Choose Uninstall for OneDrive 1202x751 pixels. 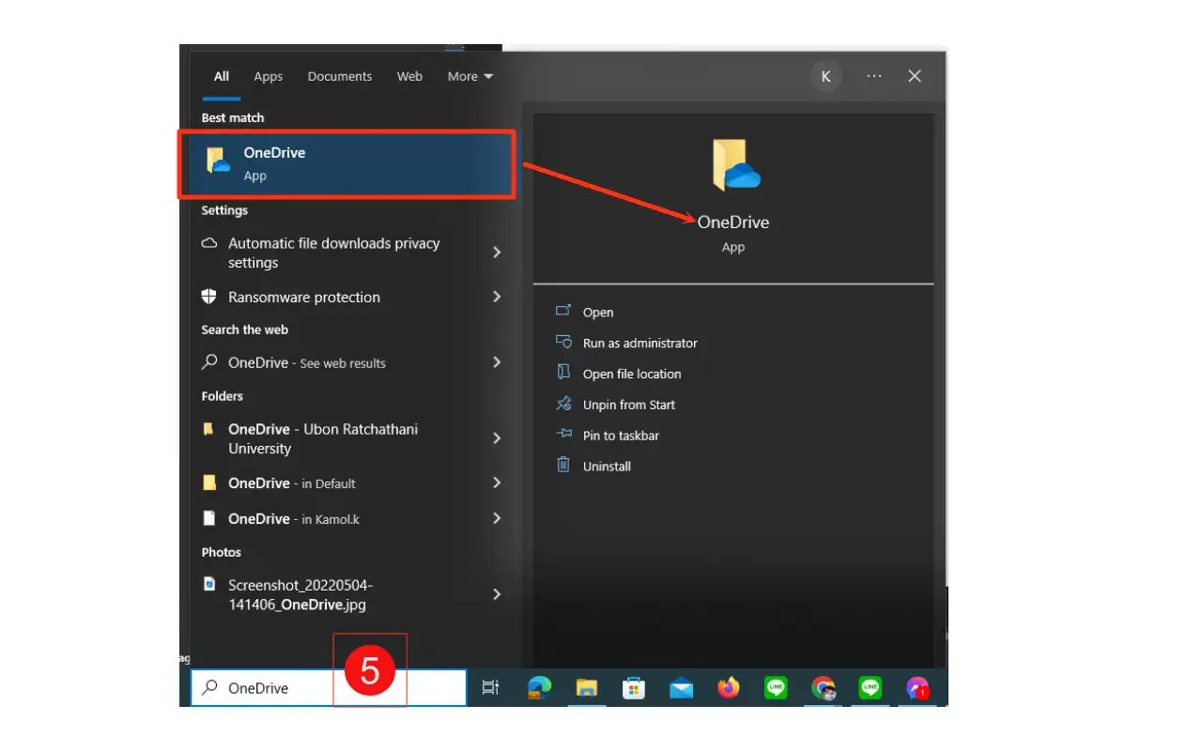(607, 466)
